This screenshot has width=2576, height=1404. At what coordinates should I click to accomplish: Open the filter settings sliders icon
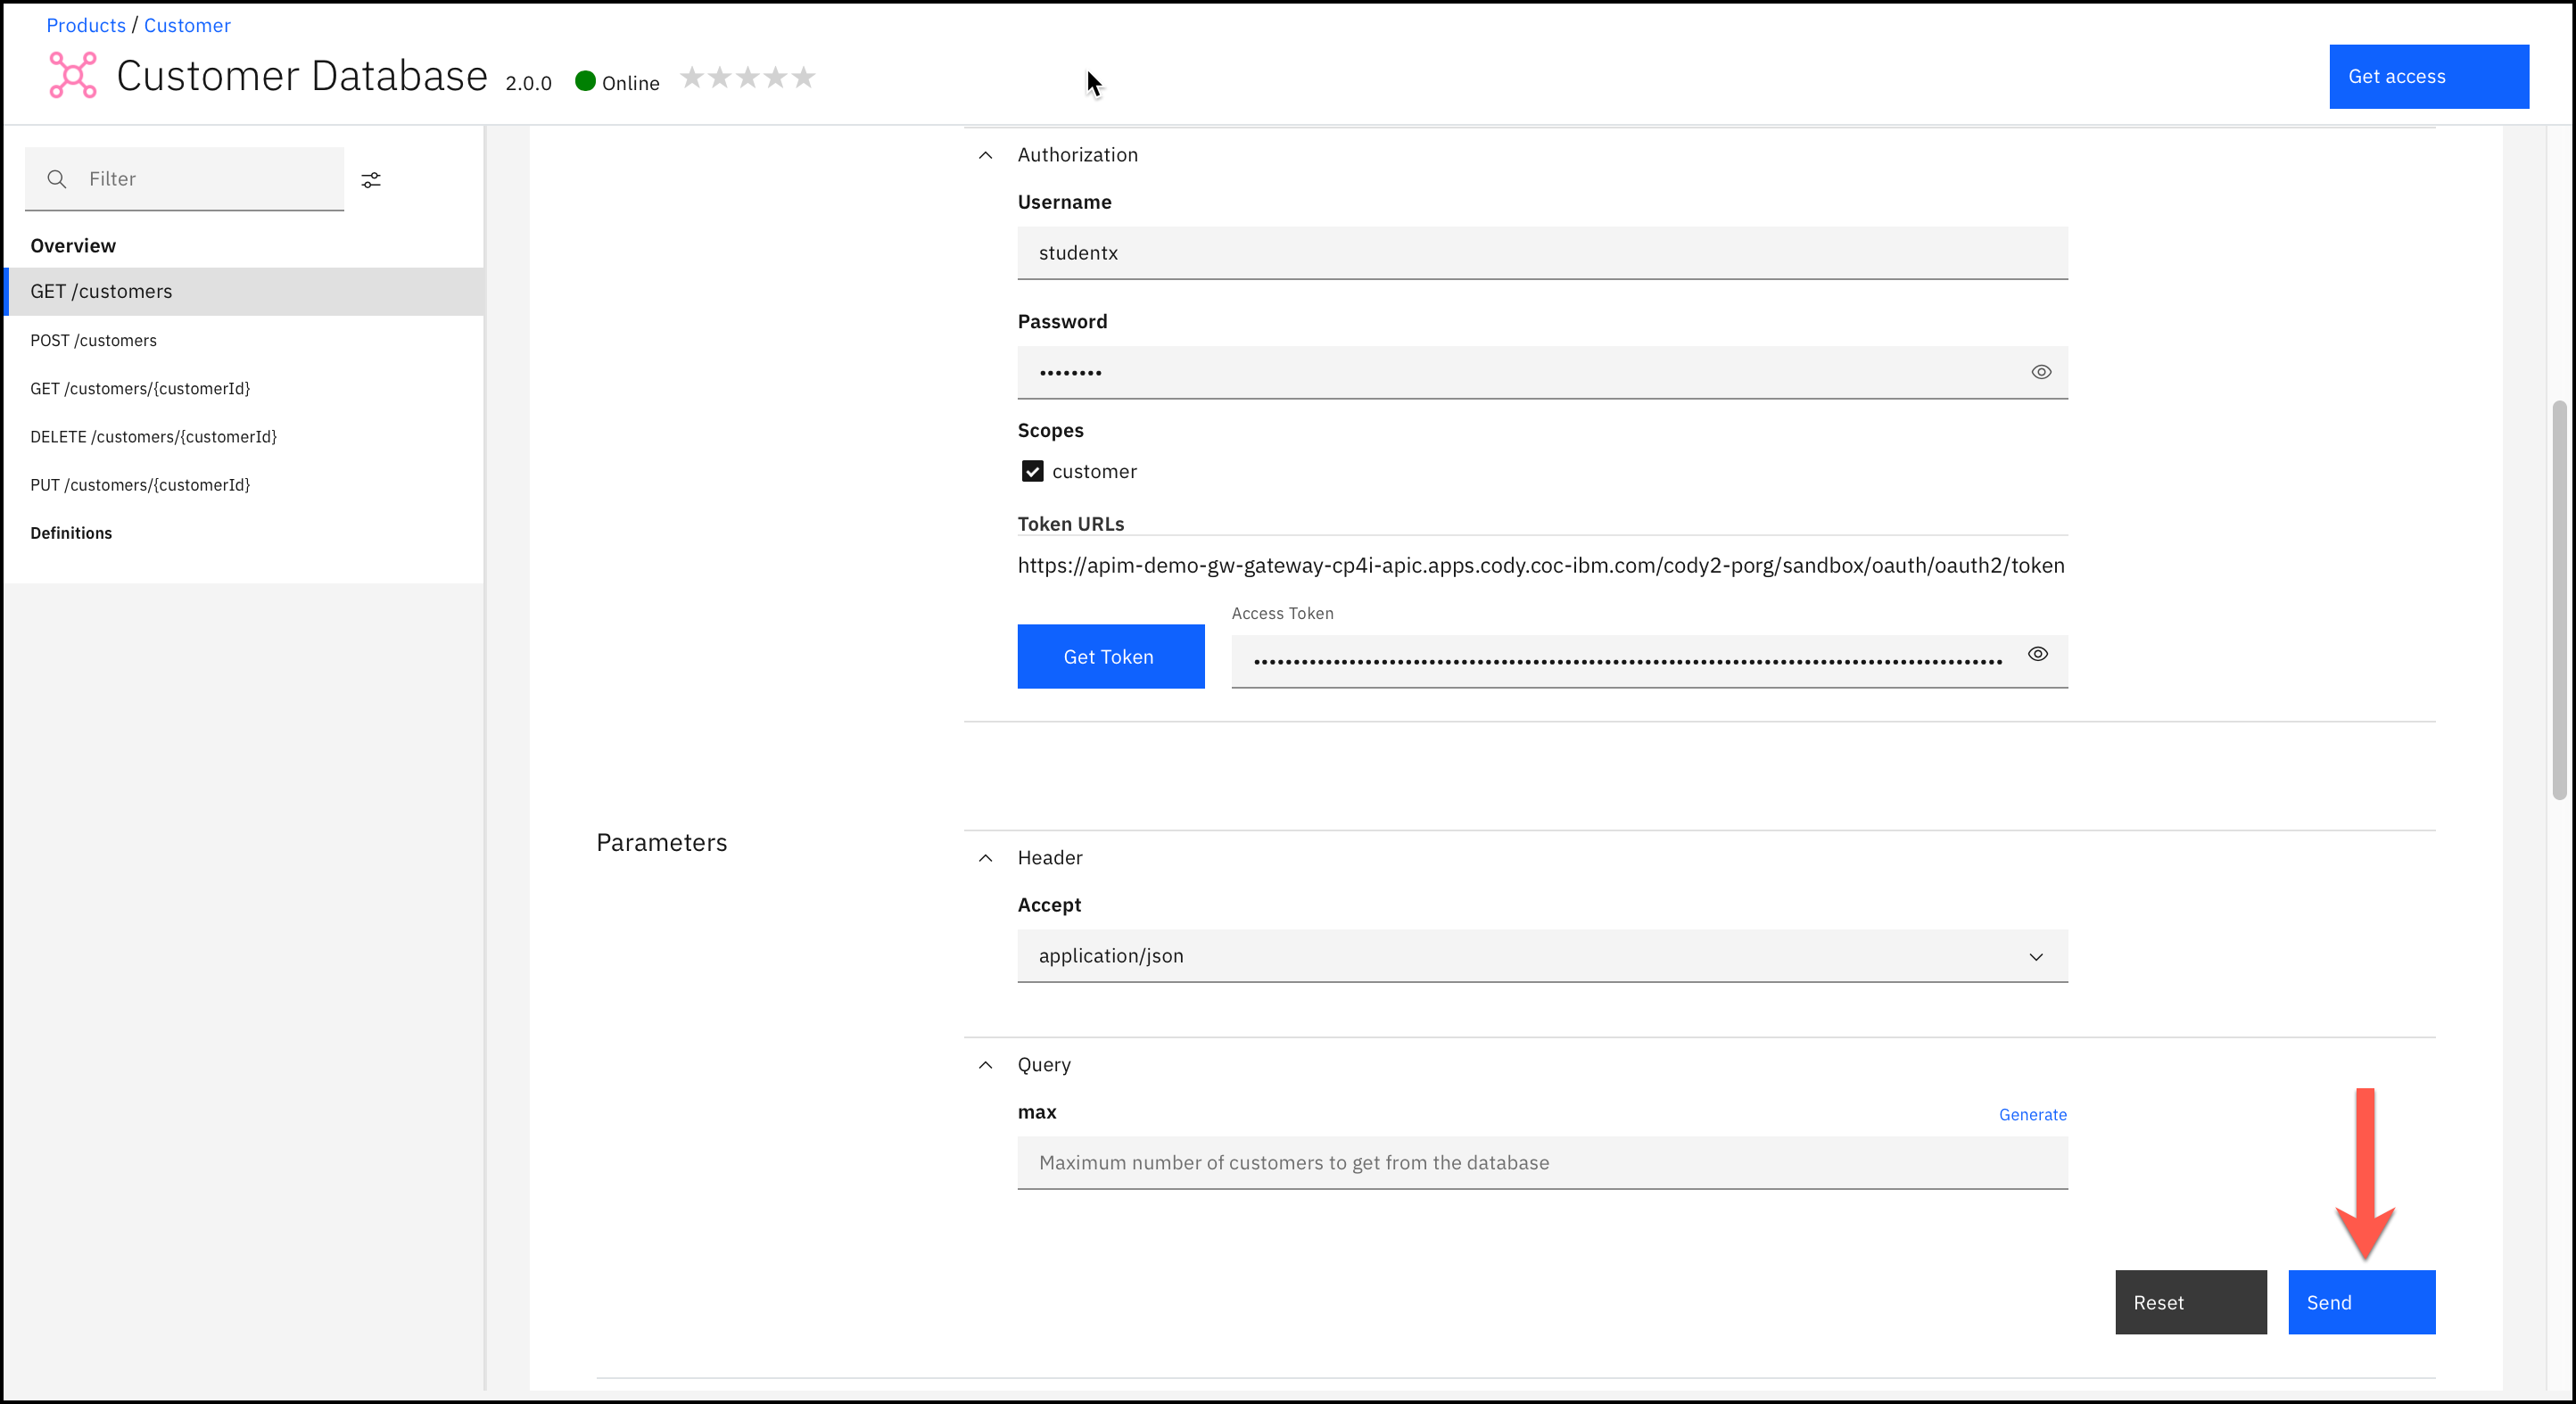point(371,180)
